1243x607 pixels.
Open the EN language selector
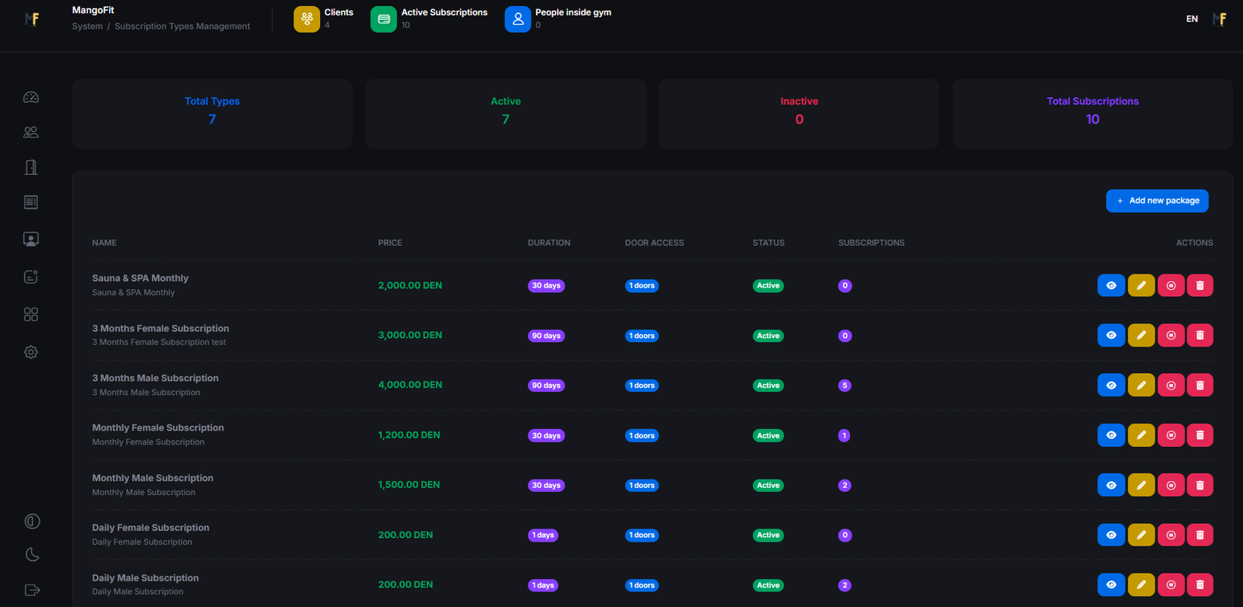click(x=1192, y=19)
